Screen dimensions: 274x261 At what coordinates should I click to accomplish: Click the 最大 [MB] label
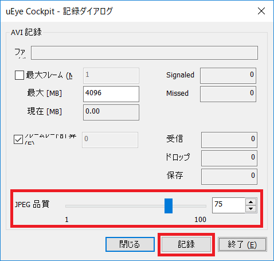45,93
